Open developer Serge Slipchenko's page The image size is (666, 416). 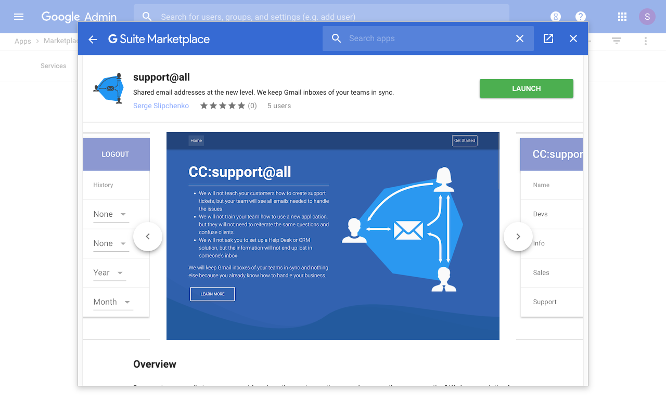(161, 106)
